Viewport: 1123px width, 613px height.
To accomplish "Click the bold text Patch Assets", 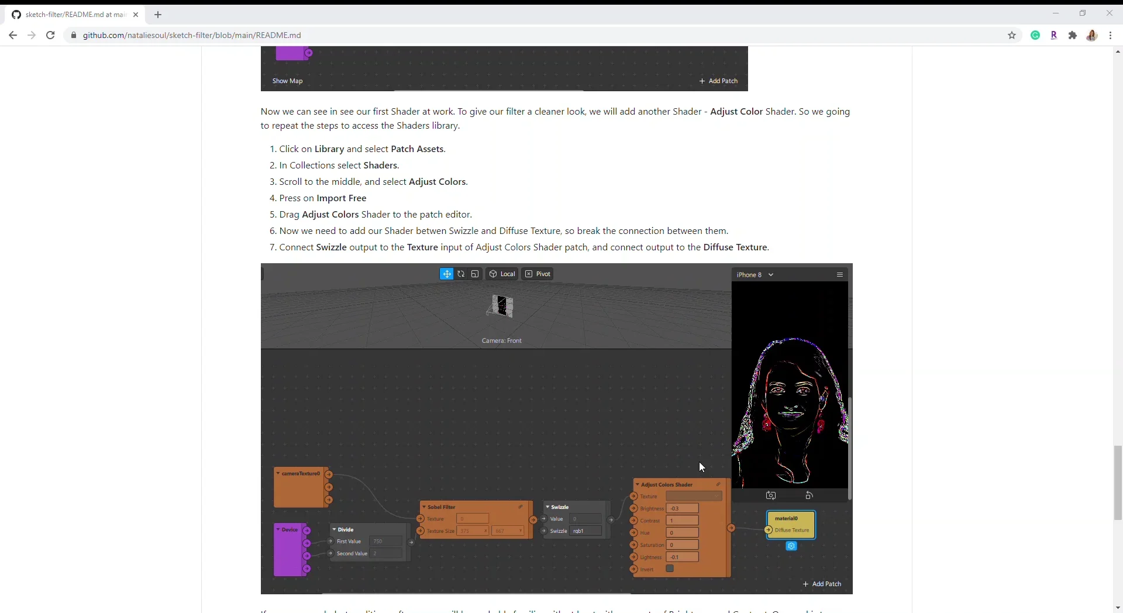I will [x=417, y=149].
